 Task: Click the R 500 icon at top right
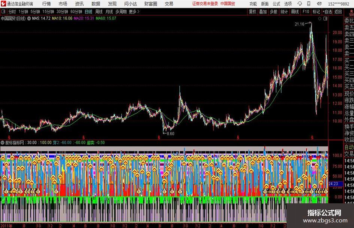[x=351, y=13]
